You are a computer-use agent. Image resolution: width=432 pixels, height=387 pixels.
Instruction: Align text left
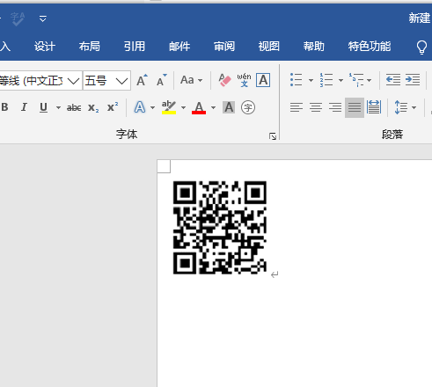point(297,107)
